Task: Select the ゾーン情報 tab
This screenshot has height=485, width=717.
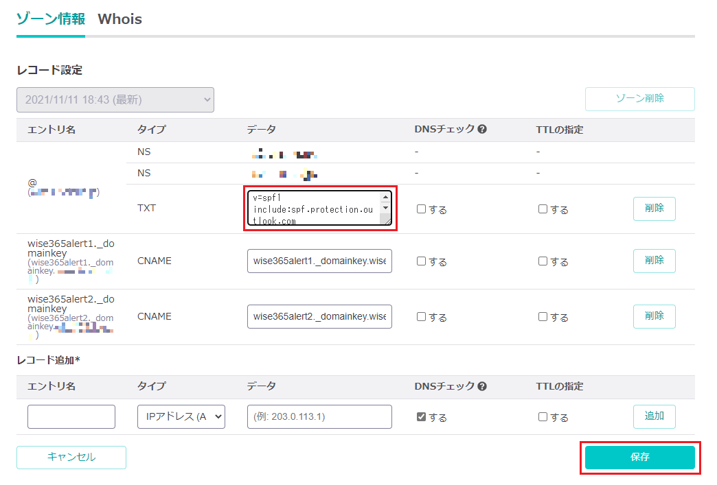Action: pos(50,19)
